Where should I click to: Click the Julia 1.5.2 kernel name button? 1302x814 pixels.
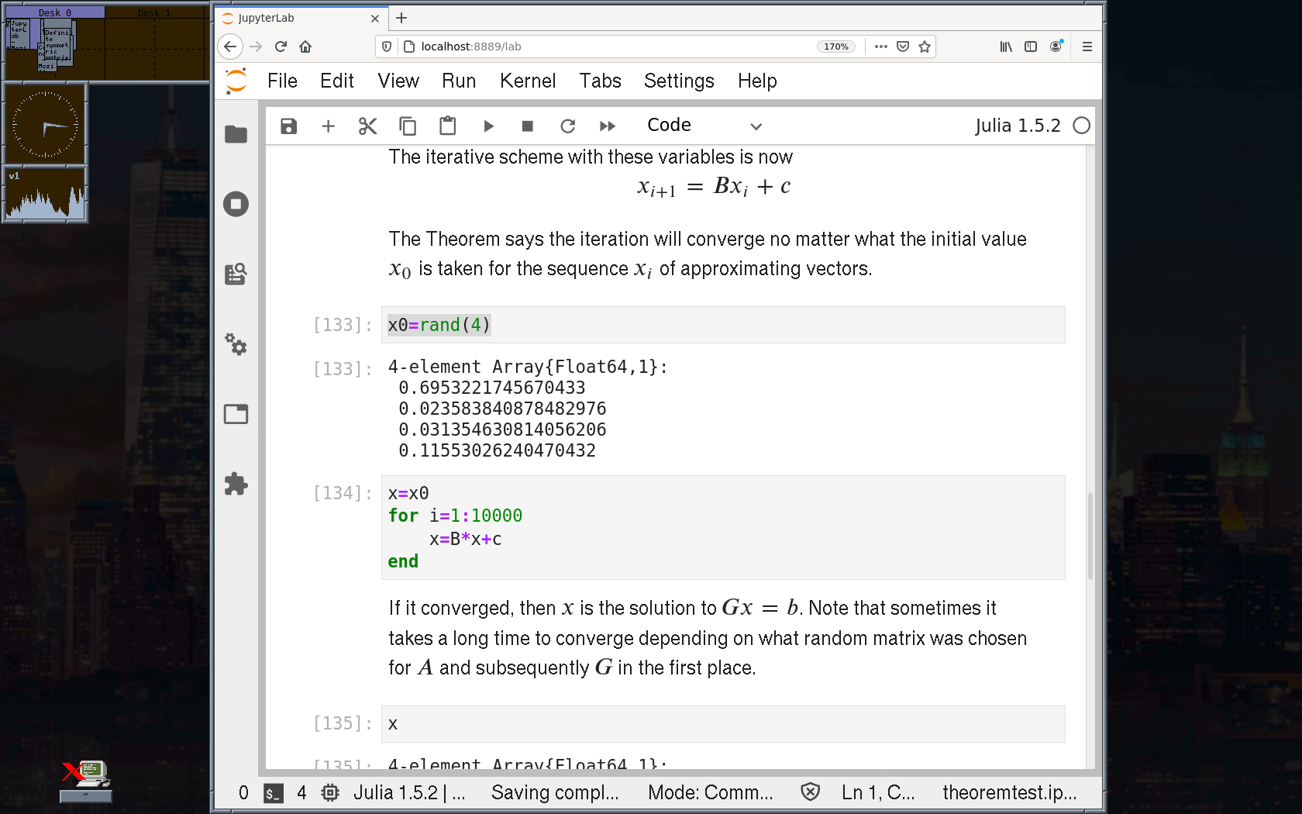pos(1017,126)
